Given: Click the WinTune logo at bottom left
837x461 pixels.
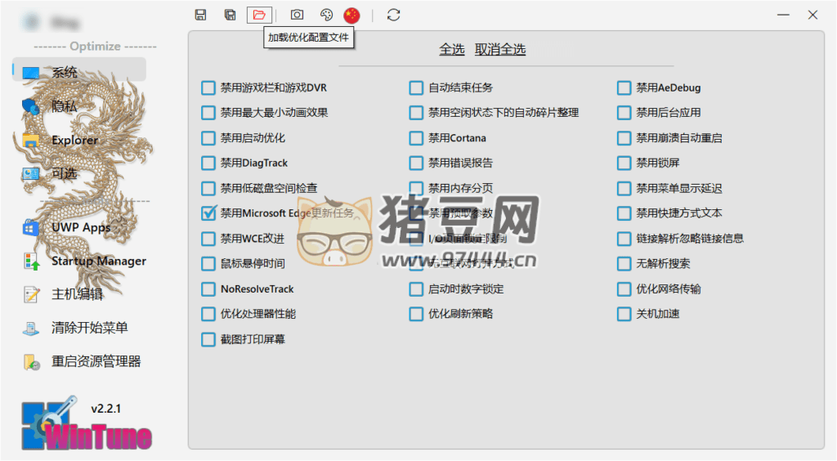Looking at the screenshot, I should pos(86,427).
